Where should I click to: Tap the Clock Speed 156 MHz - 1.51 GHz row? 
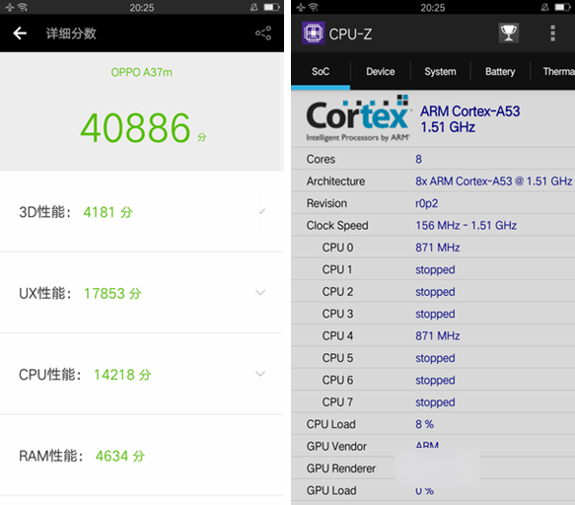pyautogui.click(x=433, y=225)
